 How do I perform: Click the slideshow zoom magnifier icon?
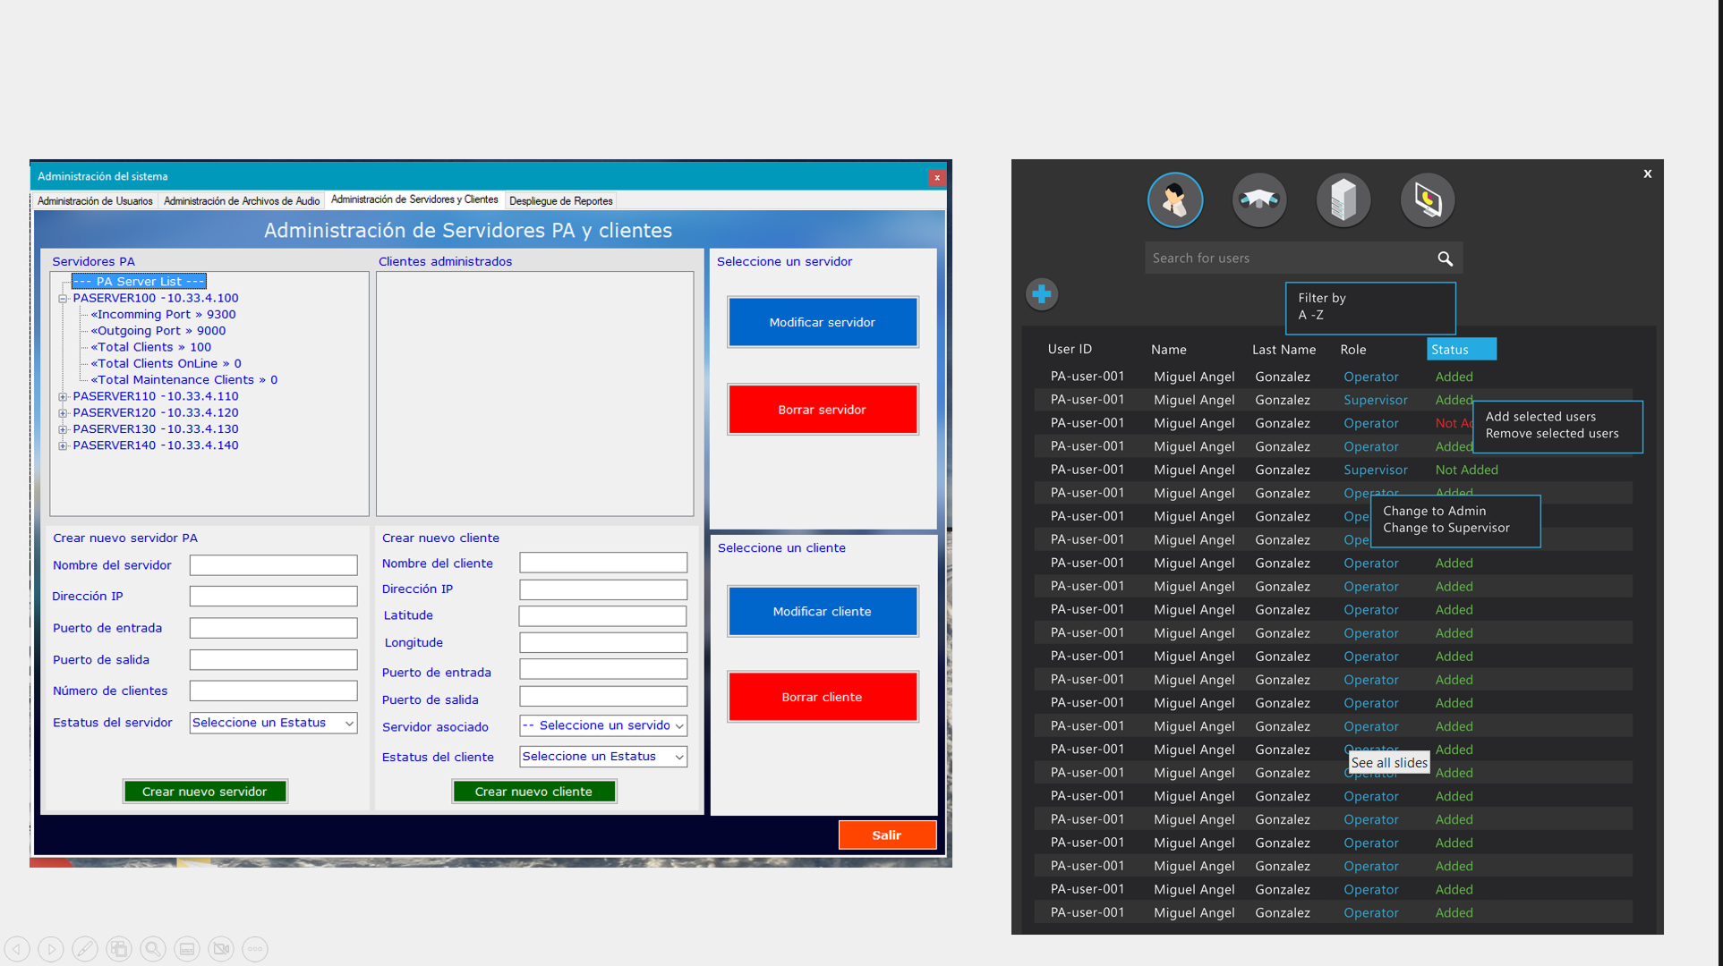[x=153, y=948]
